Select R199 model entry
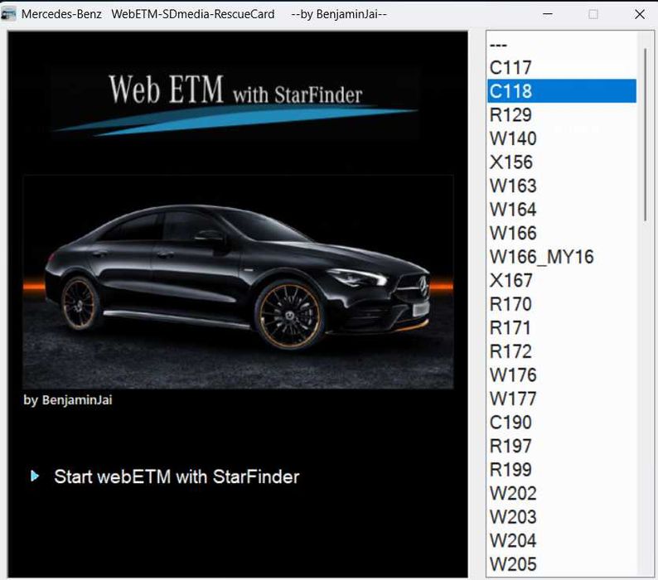Image resolution: width=658 pixels, height=580 pixels. [x=562, y=469]
